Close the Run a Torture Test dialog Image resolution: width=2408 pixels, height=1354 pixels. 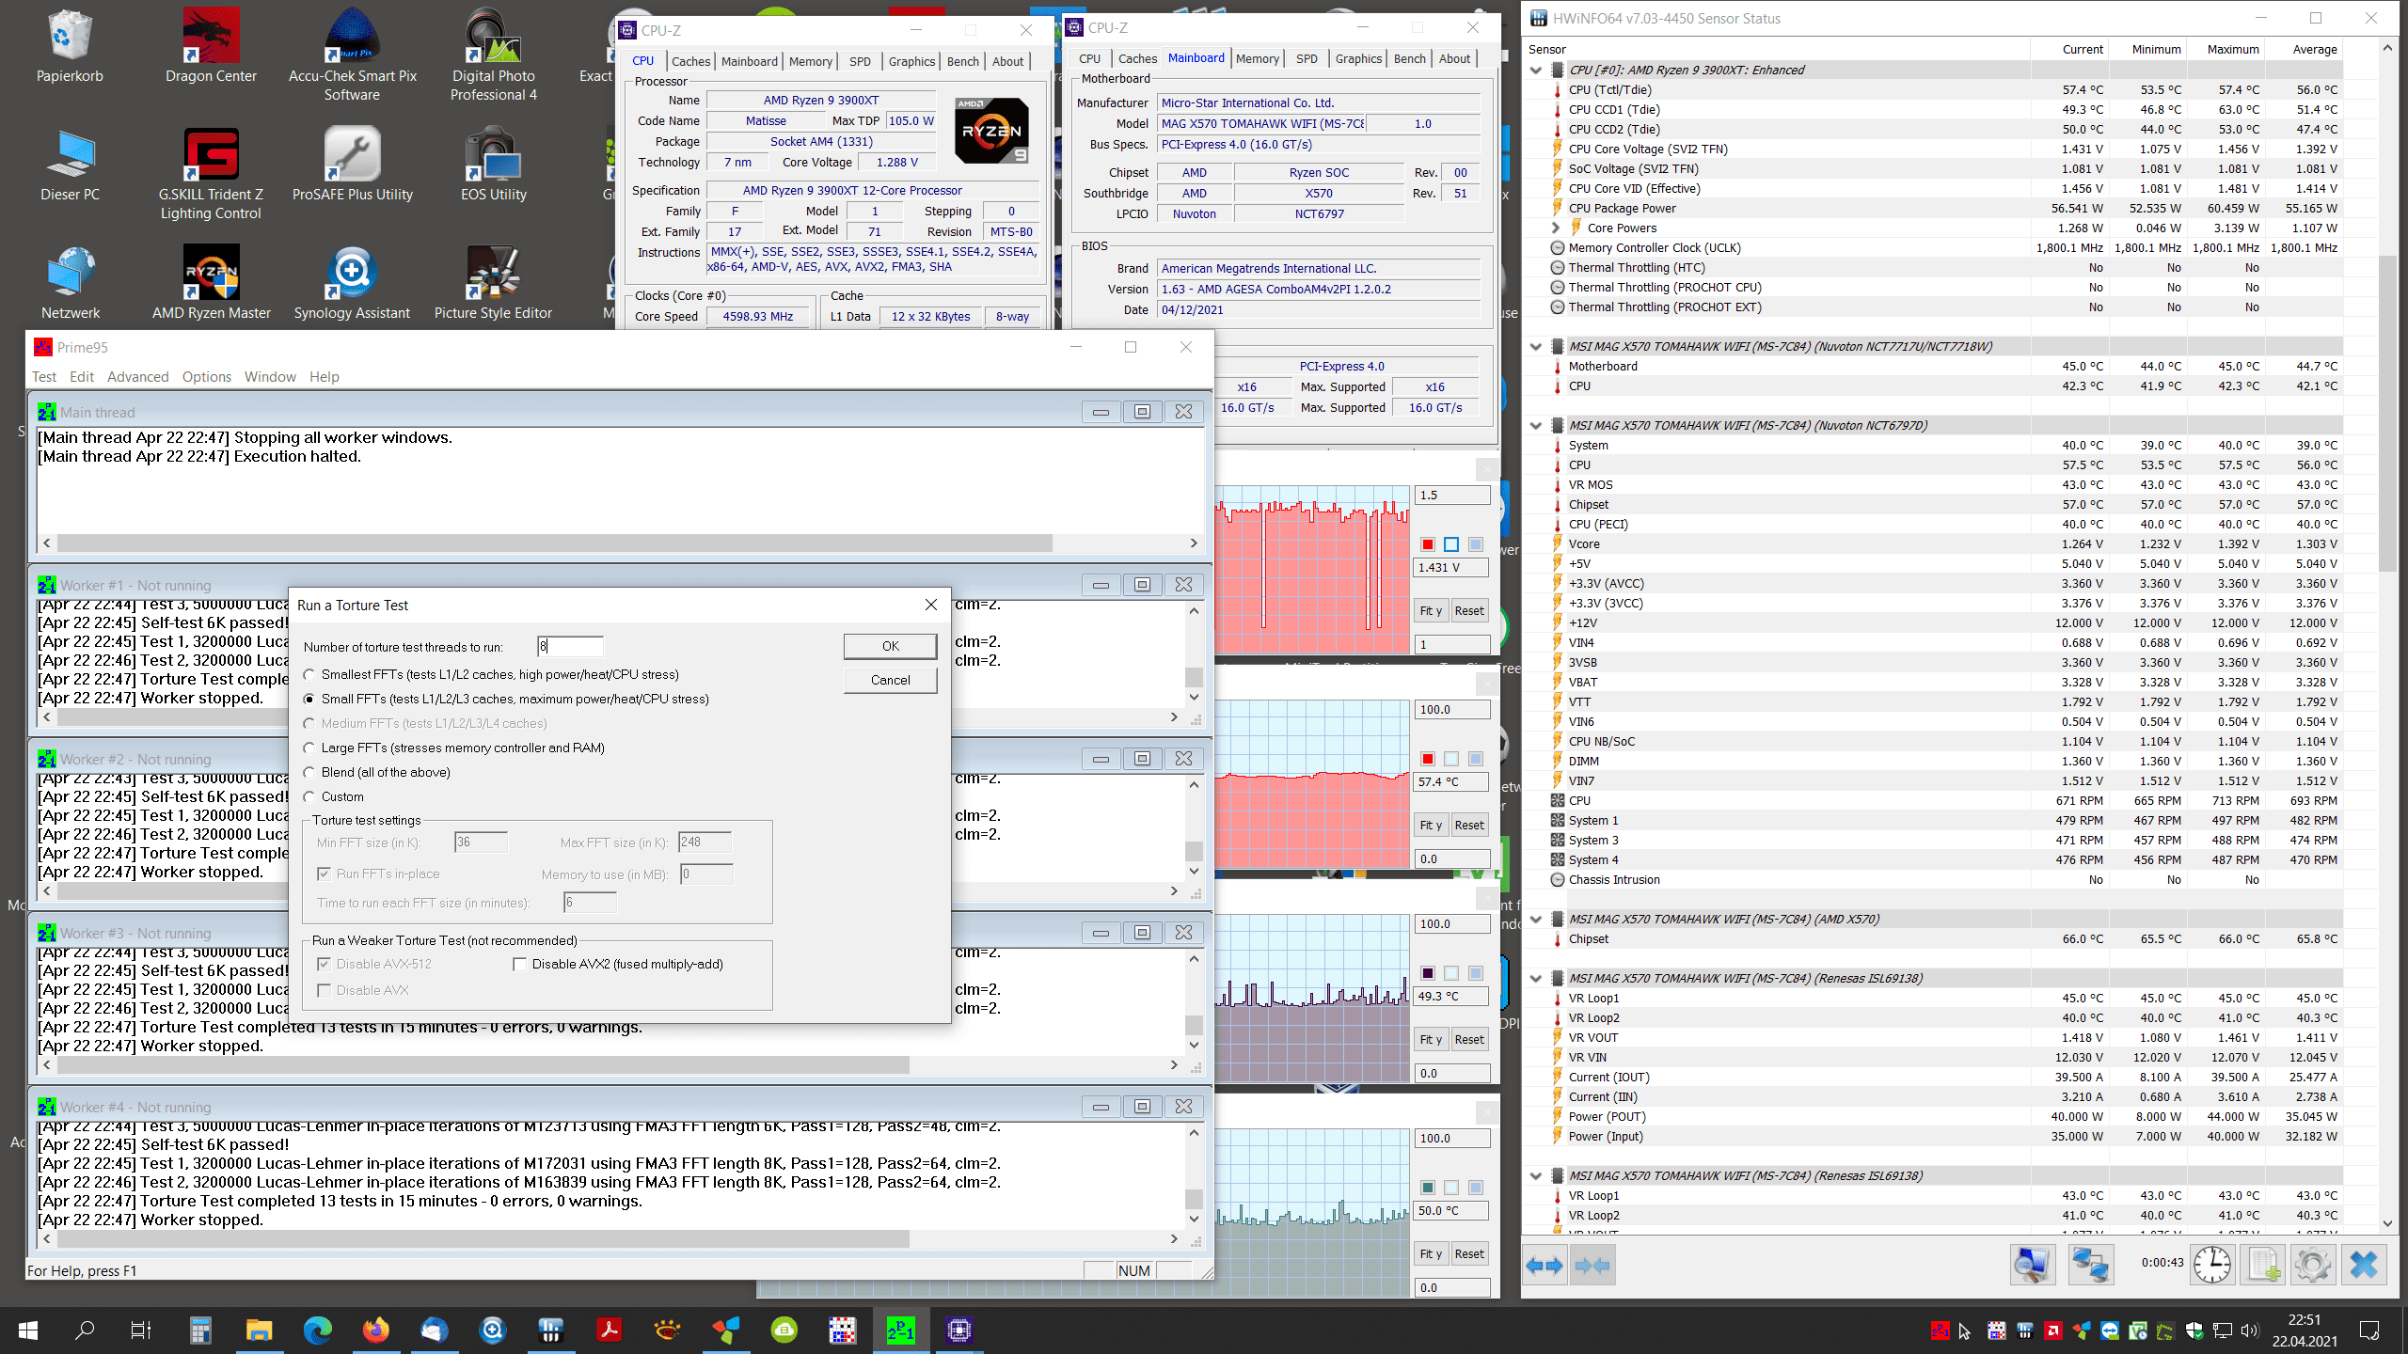click(x=931, y=605)
